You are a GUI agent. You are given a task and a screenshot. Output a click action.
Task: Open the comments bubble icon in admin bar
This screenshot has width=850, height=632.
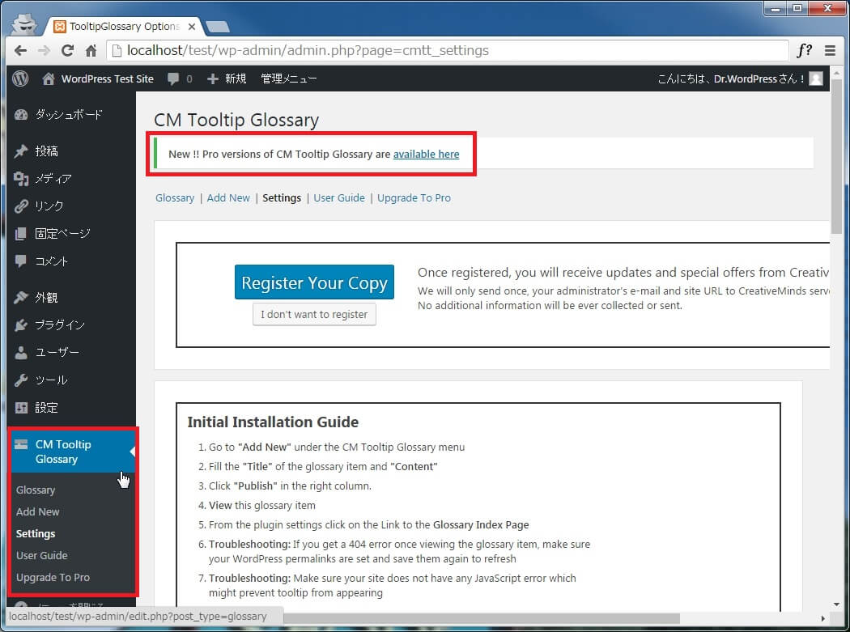(173, 78)
